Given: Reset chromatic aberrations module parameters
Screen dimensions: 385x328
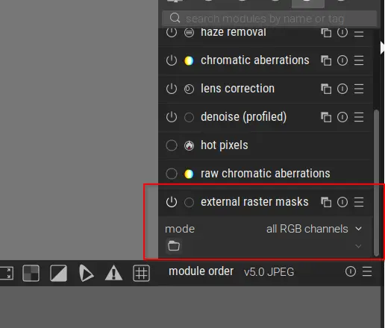Looking at the screenshot, I should click(342, 60).
